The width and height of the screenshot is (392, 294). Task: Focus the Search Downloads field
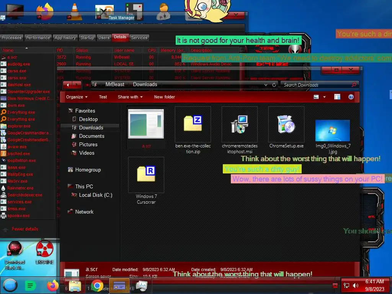pyautogui.click(x=316, y=85)
